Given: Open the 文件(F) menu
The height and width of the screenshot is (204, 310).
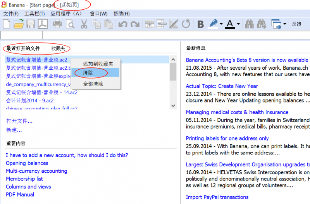Looking at the screenshot, I should click(x=11, y=14).
